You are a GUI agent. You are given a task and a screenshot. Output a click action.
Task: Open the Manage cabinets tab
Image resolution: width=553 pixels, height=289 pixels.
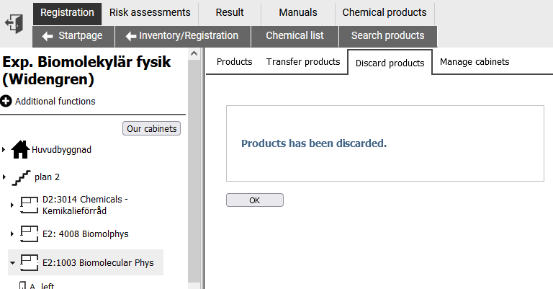(475, 62)
